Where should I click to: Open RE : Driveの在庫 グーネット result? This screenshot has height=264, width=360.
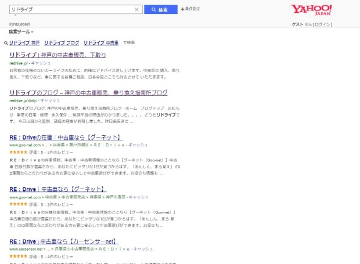point(66,138)
